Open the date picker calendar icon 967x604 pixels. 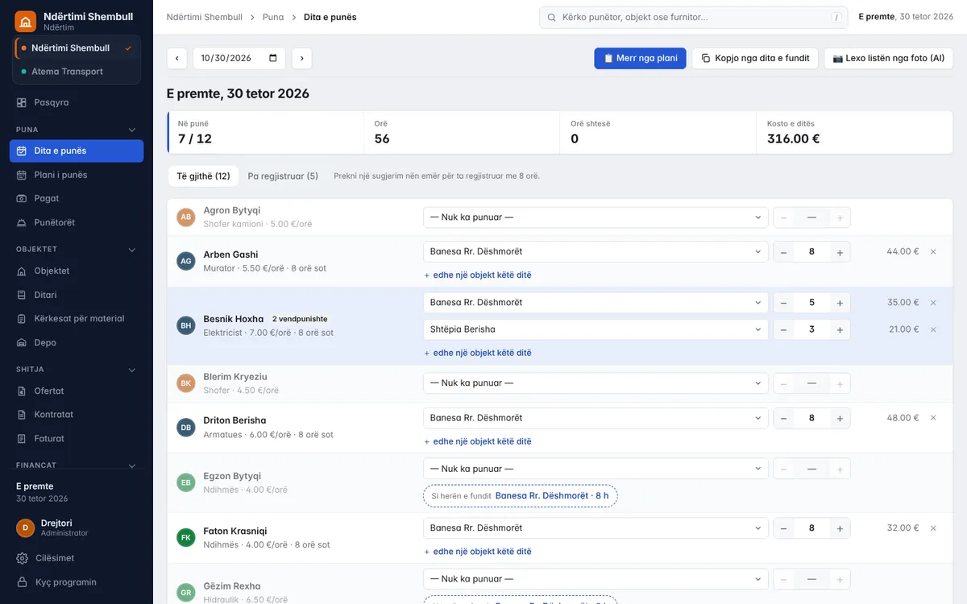click(x=273, y=58)
